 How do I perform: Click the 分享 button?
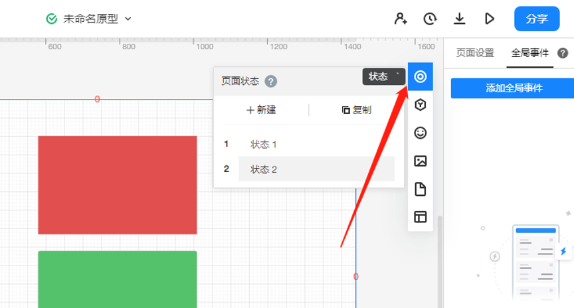(x=537, y=19)
